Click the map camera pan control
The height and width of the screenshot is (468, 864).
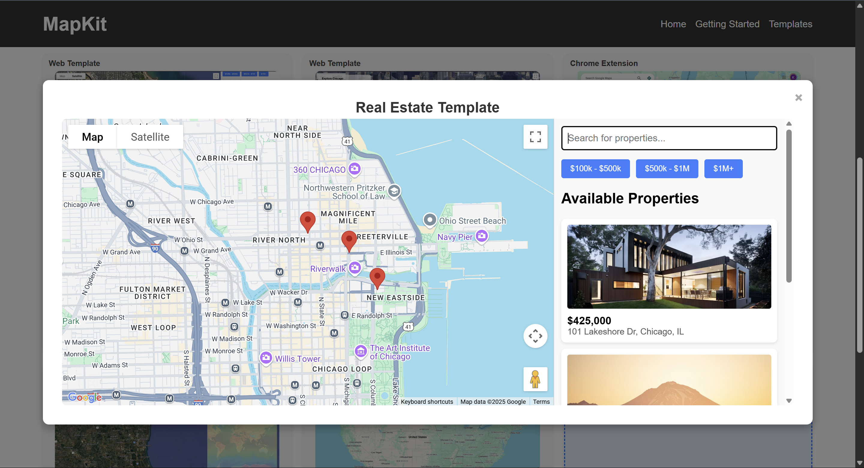click(x=535, y=336)
